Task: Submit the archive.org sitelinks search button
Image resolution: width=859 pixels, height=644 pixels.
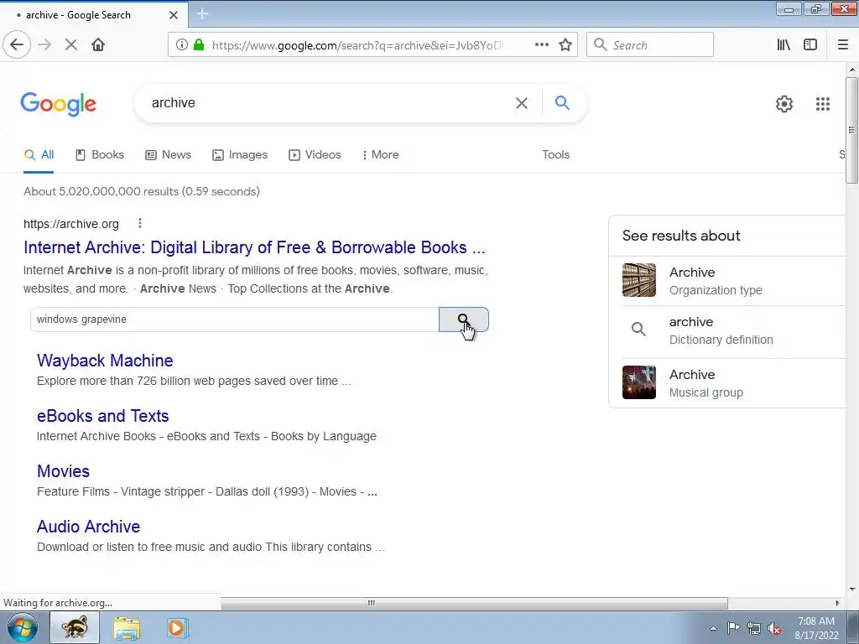Action: [x=463, y=319]
